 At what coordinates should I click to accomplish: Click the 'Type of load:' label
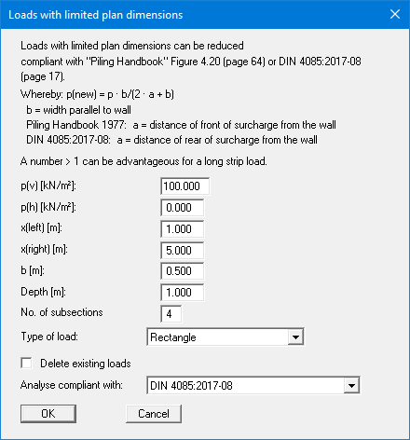(x=49, y=337)
